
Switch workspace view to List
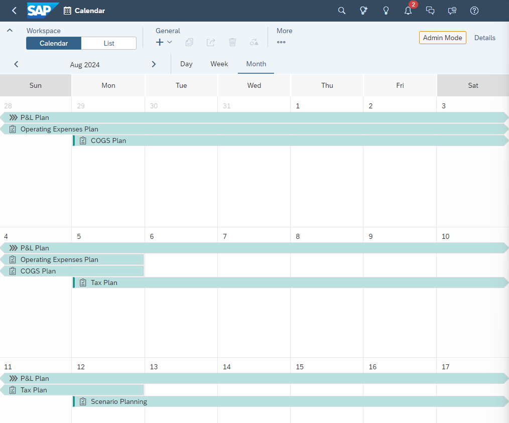tap(108, 43)
